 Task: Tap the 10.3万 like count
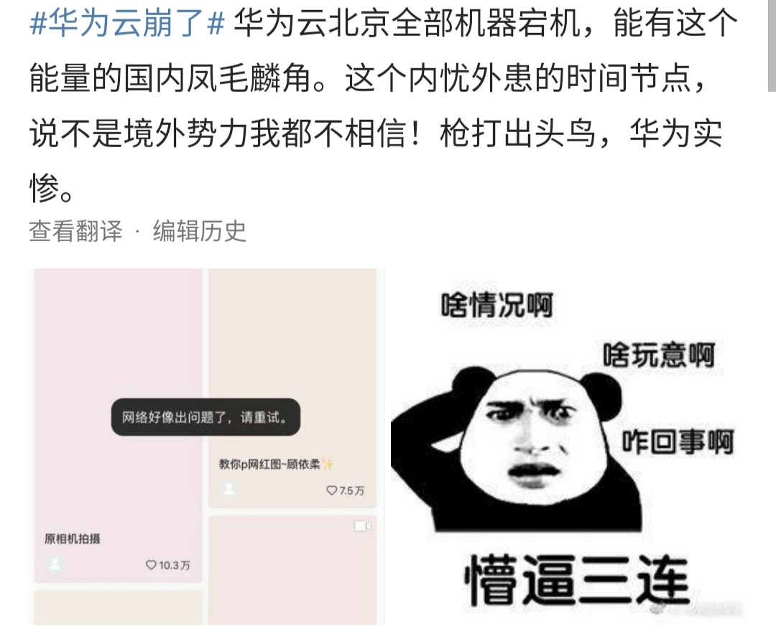[174, 565]
